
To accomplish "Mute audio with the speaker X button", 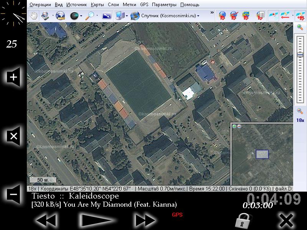I will [13, 136].
